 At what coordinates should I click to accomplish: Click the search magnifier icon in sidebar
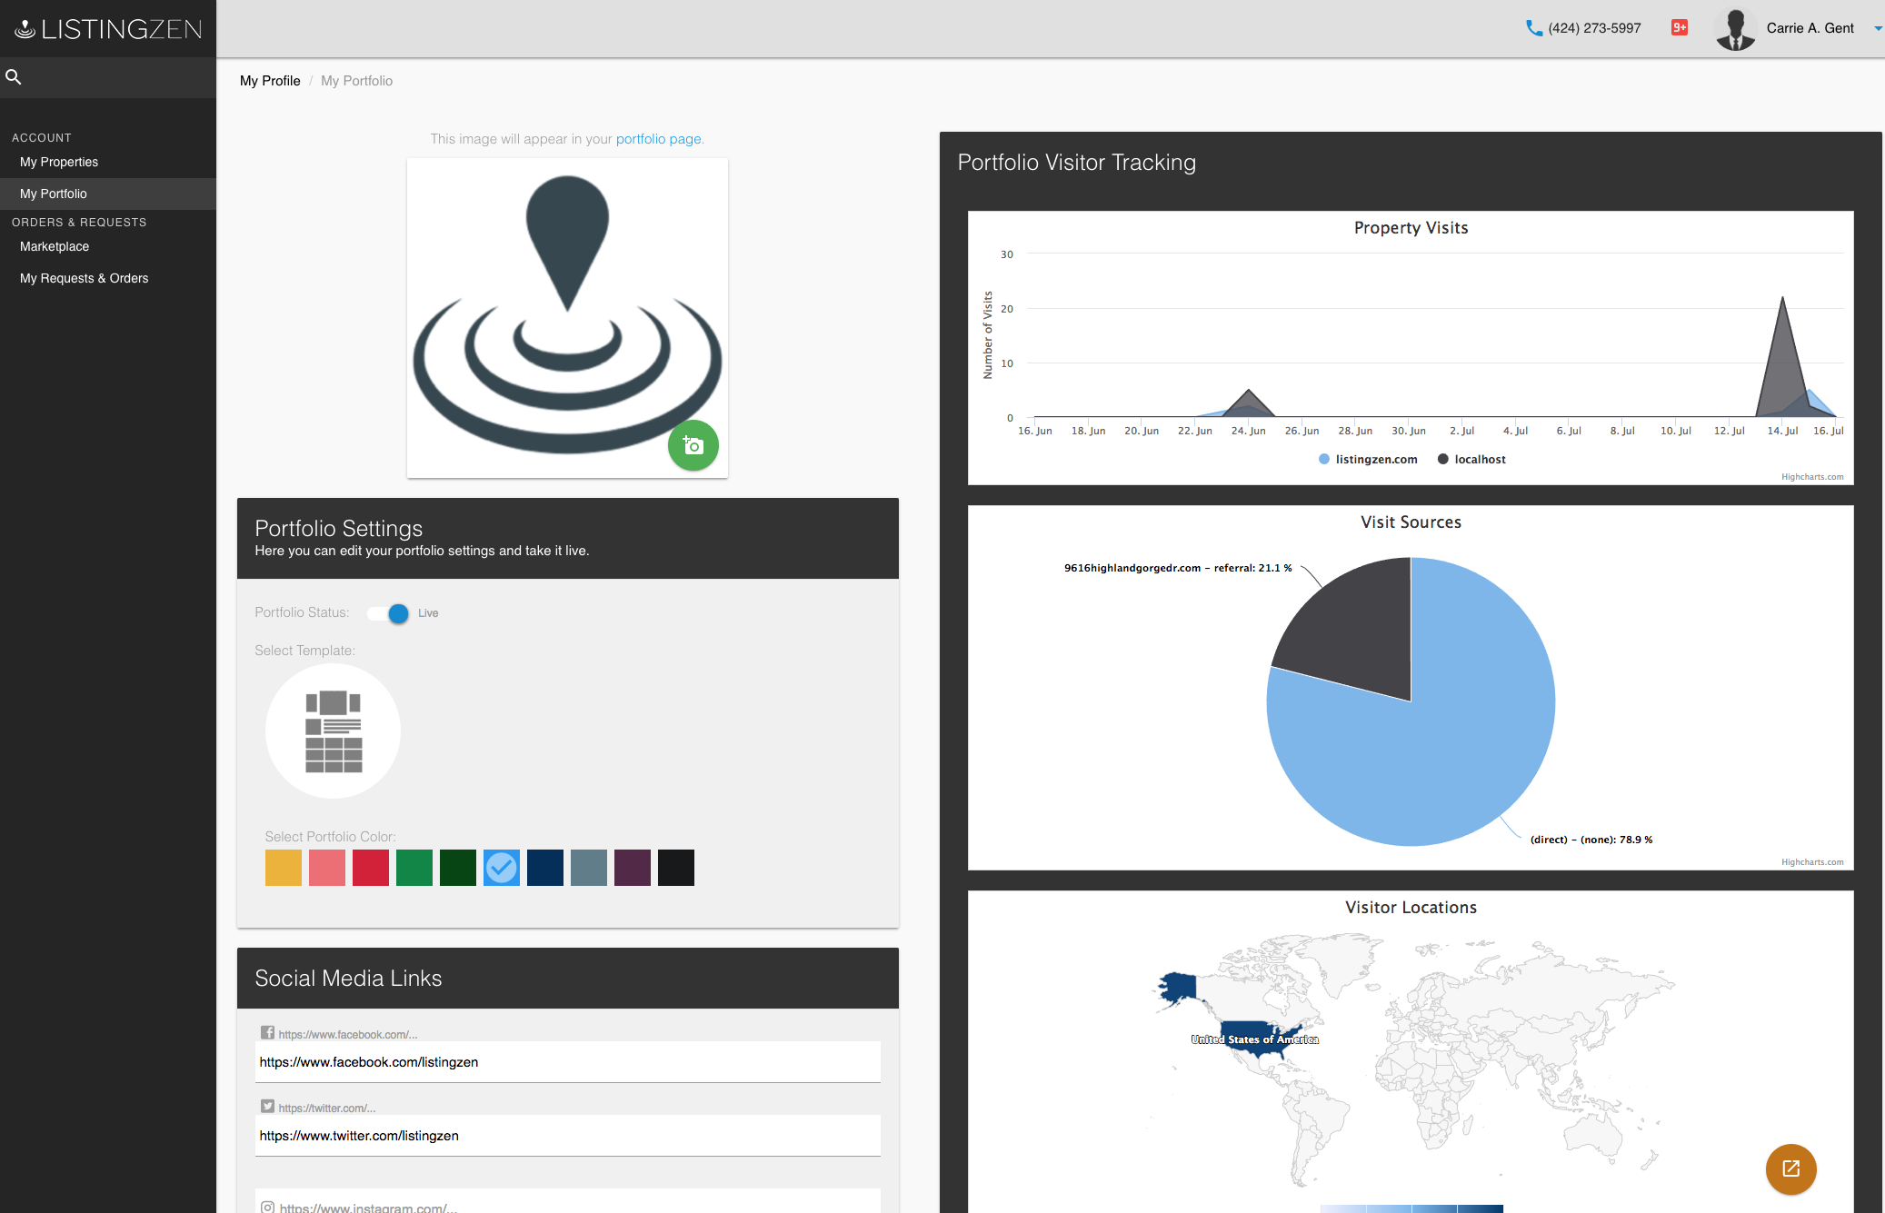click(x=14, y=77)
